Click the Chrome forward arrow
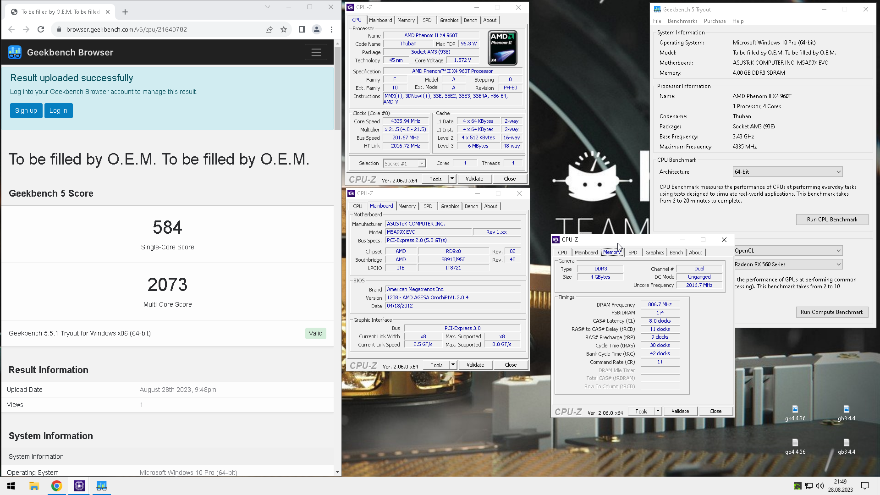880x495 pixels. point(26,29)
